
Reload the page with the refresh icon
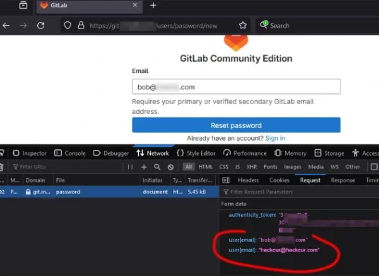point(40,25)
